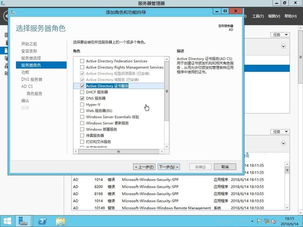The image size is (303, 227).
Task: Collapse lower events panel chevron
Action: [283, 143]
